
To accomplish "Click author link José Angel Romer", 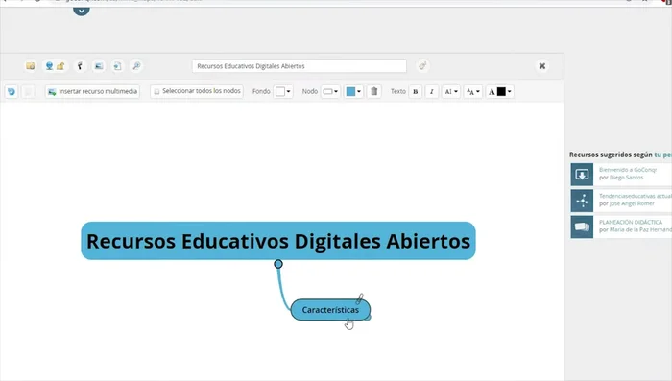I will (x=632, y=203).
